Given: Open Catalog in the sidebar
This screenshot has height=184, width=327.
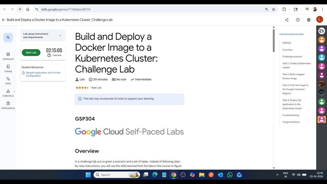Looking at the screenshot, I should pyautogui.click(x=8, y=68).
